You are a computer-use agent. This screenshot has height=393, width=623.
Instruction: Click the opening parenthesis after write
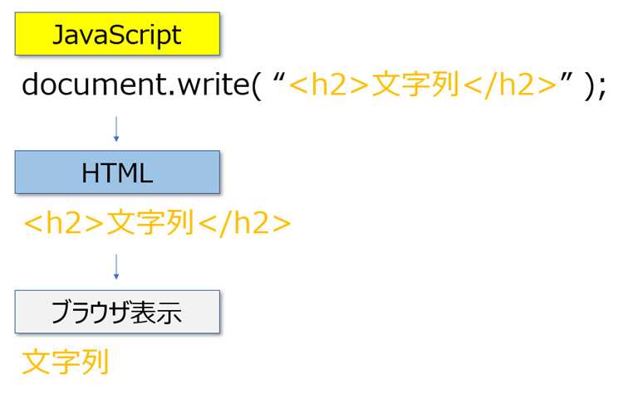pos(257,86)
